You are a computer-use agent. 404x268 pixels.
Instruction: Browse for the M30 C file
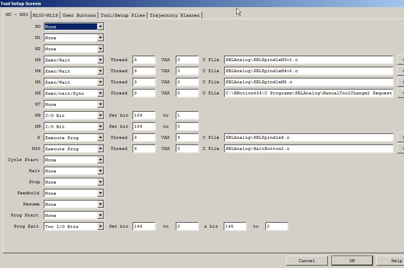coord(401,149)
